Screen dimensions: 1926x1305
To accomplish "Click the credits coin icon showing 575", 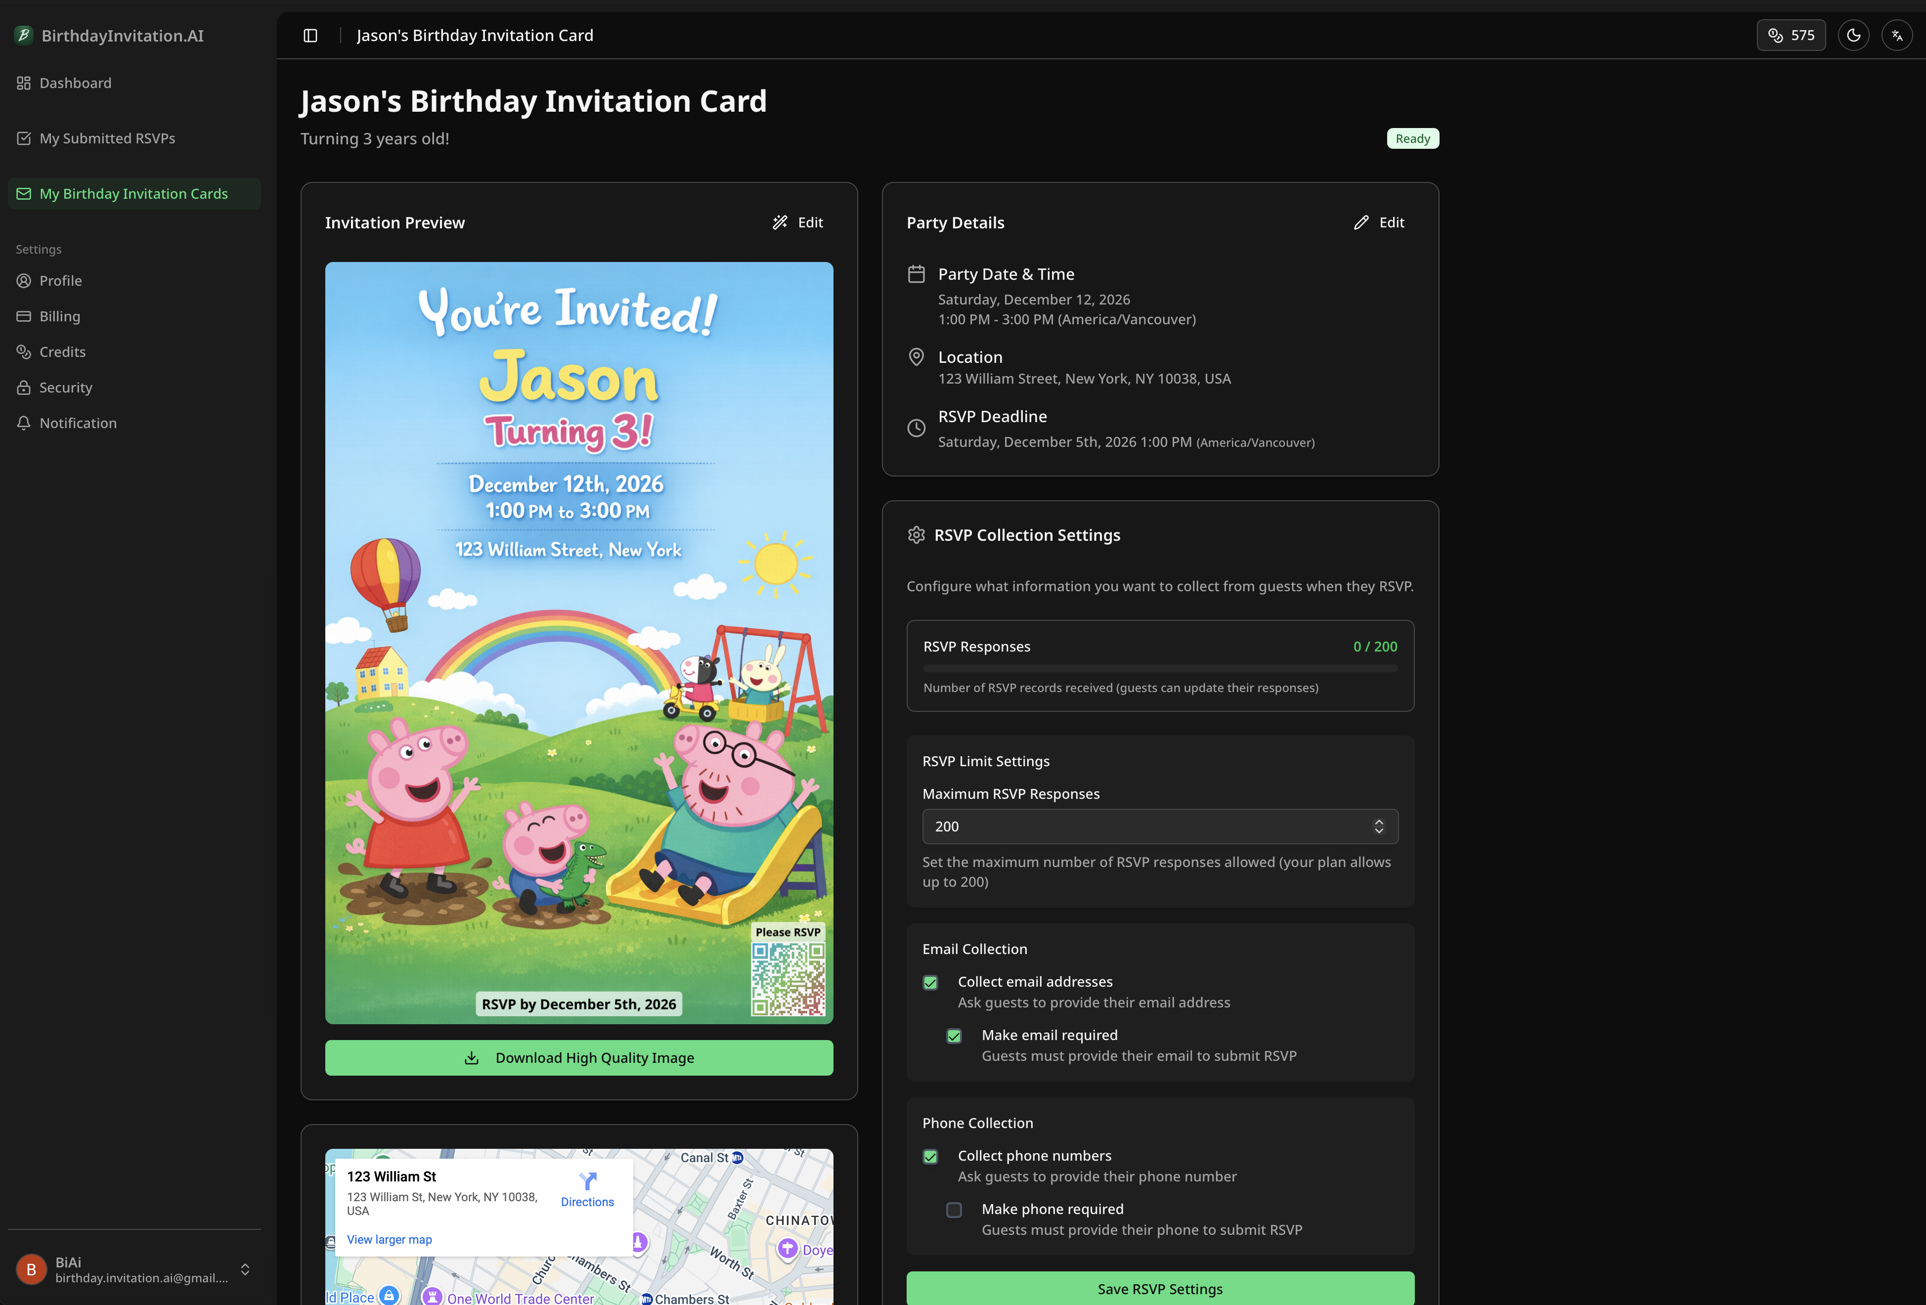I will click(x=1790, y=35).
